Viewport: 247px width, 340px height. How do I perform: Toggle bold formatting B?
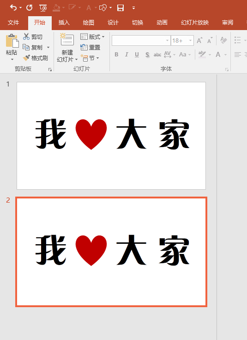(116, 55)
